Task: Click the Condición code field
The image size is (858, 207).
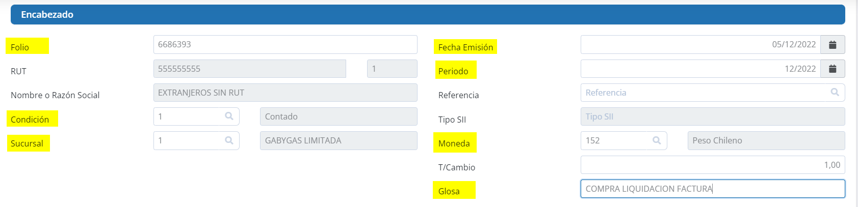Action: pos(188,116)
